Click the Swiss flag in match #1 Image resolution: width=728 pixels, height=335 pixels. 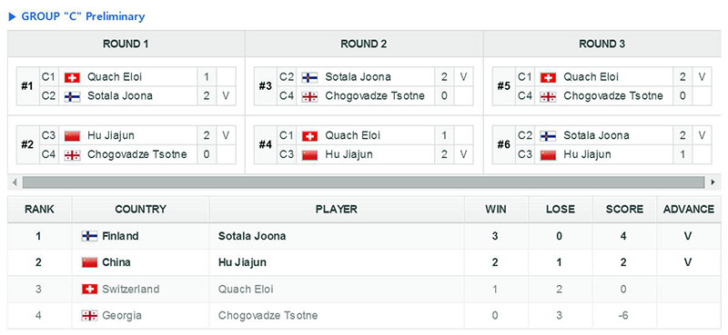point(72,77)
